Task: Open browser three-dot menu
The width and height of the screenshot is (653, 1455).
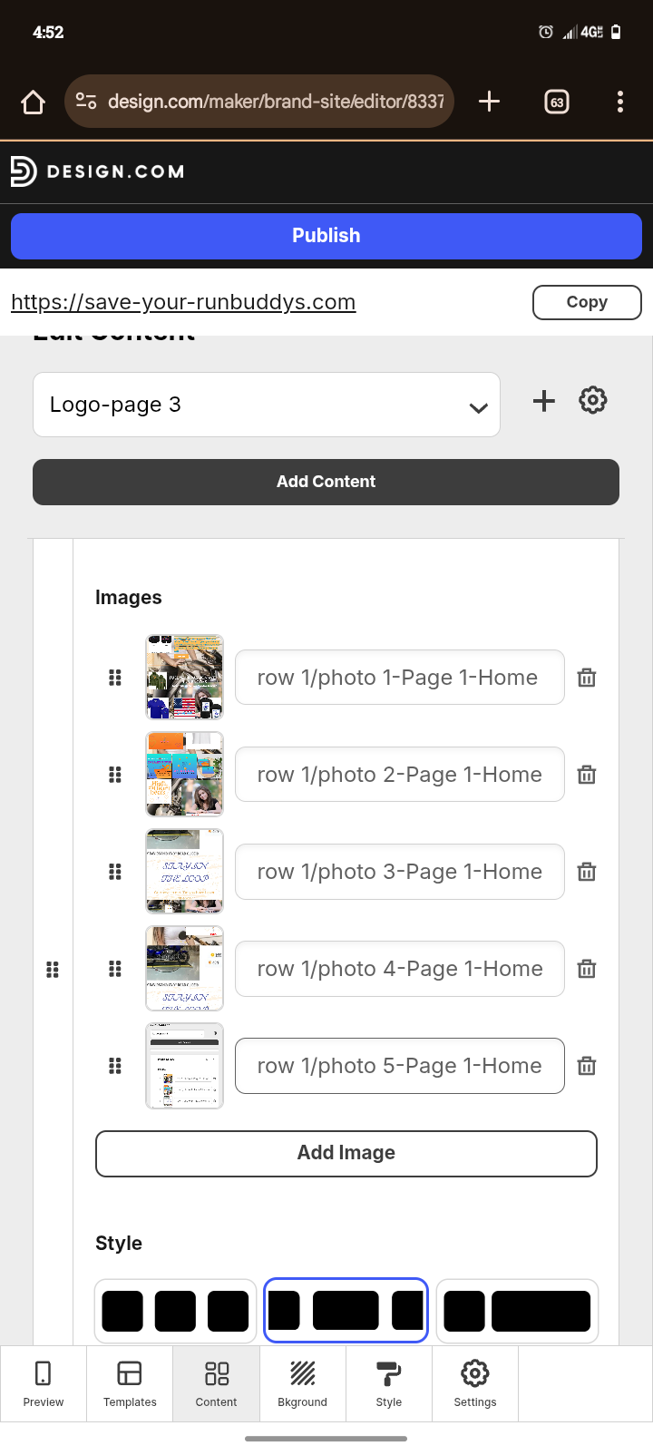Action: click(x=620, y=102)
